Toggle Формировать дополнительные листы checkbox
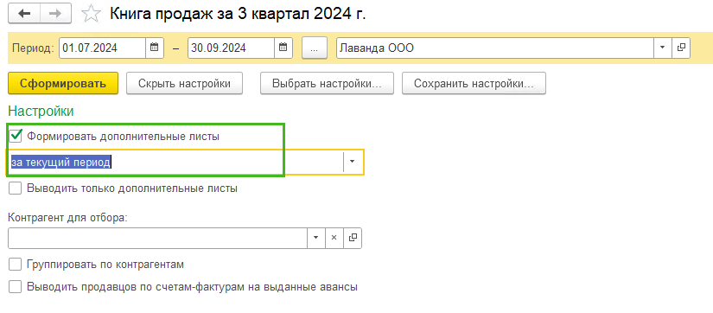Viewport: 713px width, 313px height. point(15,136)
